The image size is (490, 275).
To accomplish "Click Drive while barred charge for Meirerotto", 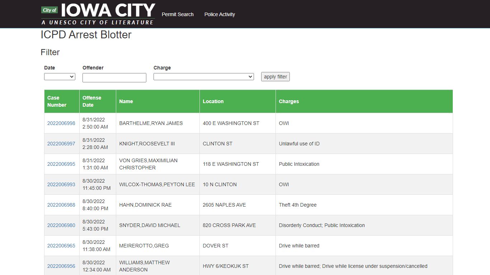I will 299,246.
